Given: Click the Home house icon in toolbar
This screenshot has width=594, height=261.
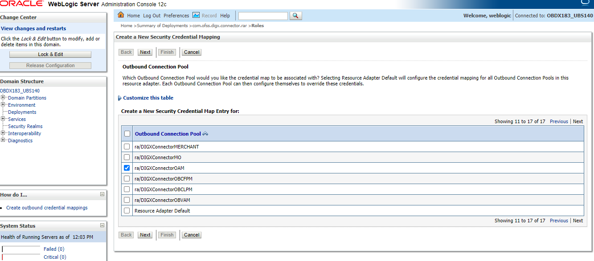Looking at the screenshot, I should coord(121,15).
